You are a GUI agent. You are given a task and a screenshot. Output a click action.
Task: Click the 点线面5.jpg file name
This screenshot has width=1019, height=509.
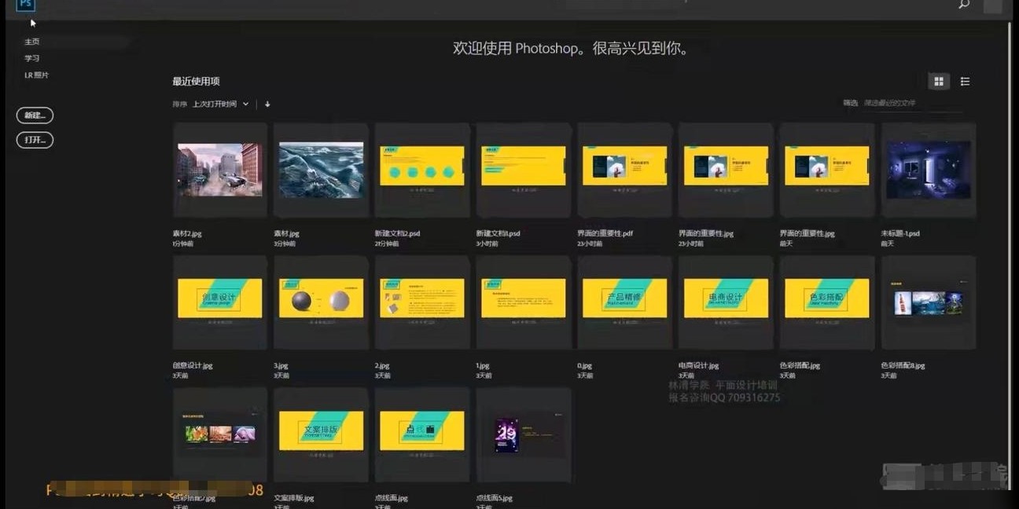[x=495, y=498]
